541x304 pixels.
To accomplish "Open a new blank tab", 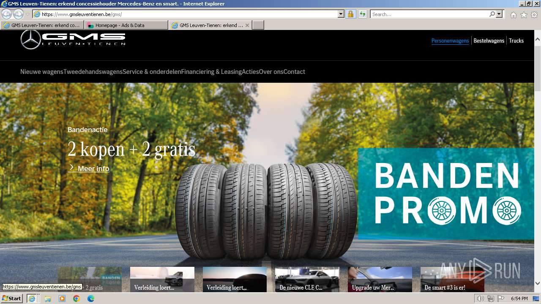I will point(258,25).
